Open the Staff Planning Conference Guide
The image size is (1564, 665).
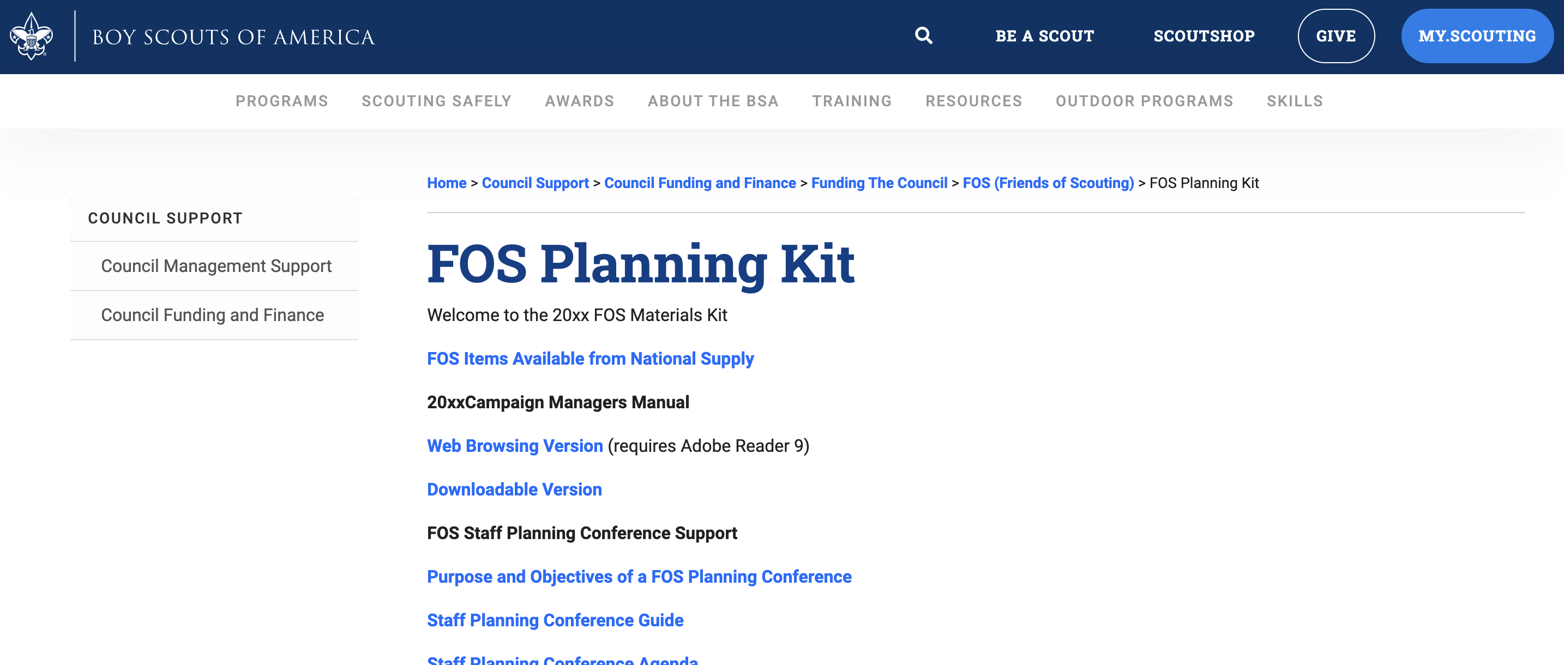(555, 621)
